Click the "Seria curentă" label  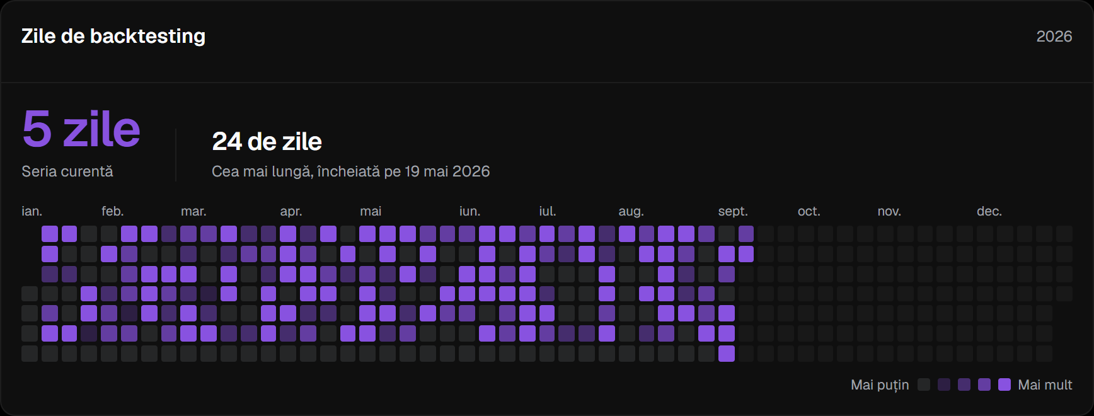[x=67, y=171]
